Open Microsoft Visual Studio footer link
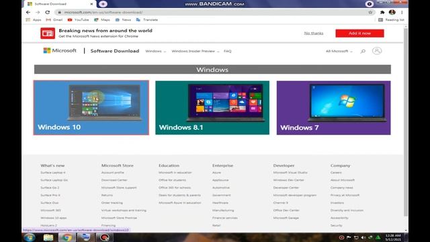The height and width of the screenshot is (242, 430). coord(290,173)
